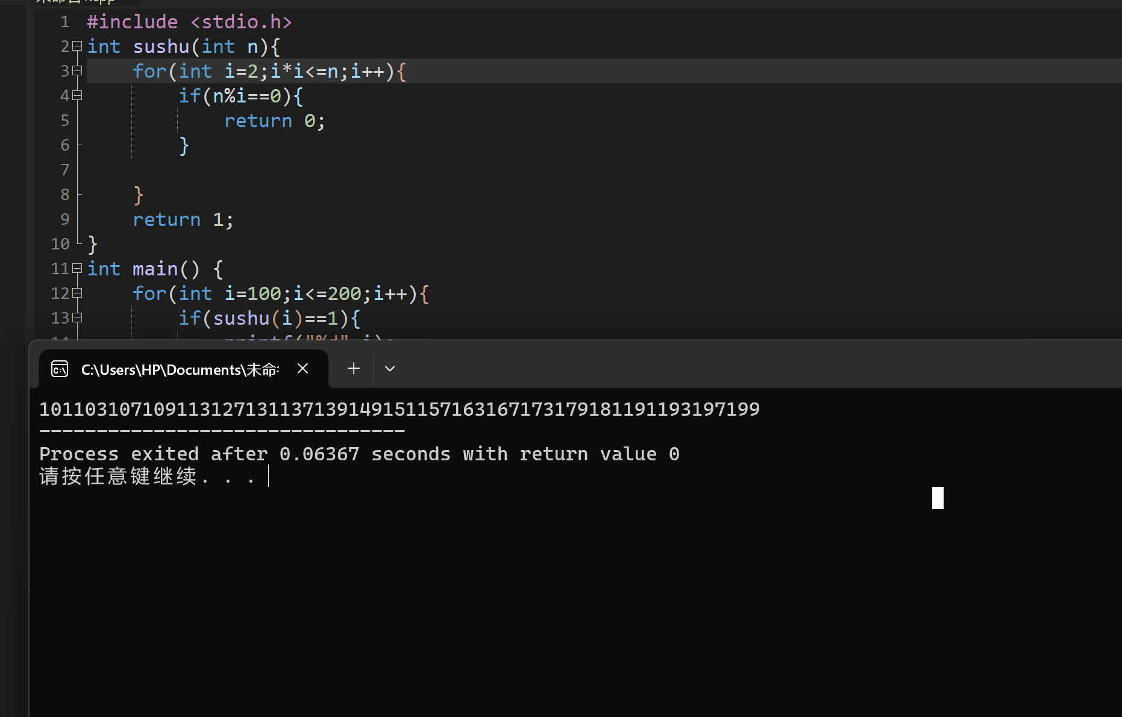Viewport: 1122px width, 717px height.
Task: Click the 'int main() {' code line
Action: coord(155,269)
